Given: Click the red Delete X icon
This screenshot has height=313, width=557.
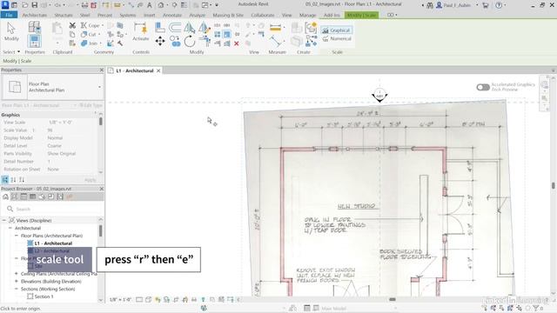Looking at the screenshot, I should (236, 43).
